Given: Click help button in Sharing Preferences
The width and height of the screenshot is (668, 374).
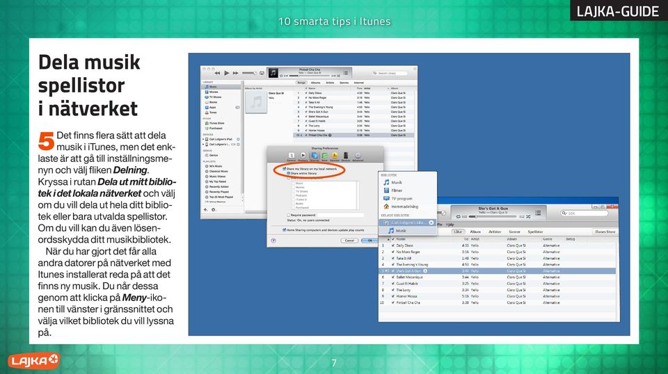Looking at the screenshot, I should pos(273,241).
